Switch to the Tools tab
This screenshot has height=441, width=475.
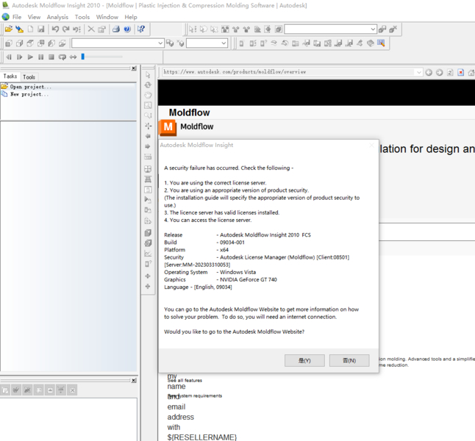29,76
